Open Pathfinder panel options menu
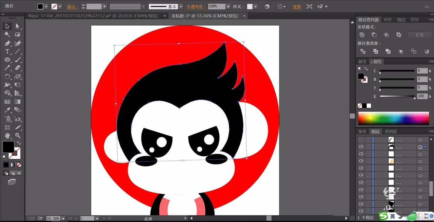 click(431, 19)
